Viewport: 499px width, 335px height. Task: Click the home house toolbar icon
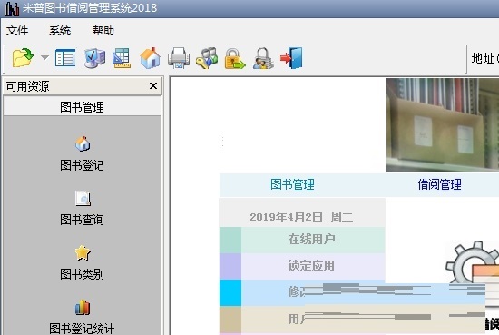151,58
